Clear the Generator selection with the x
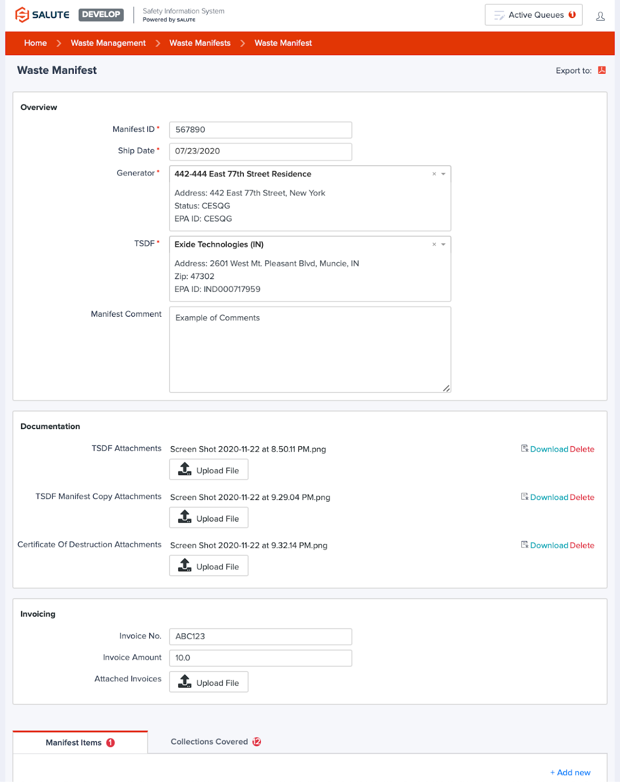 click(x=434, y=174)
